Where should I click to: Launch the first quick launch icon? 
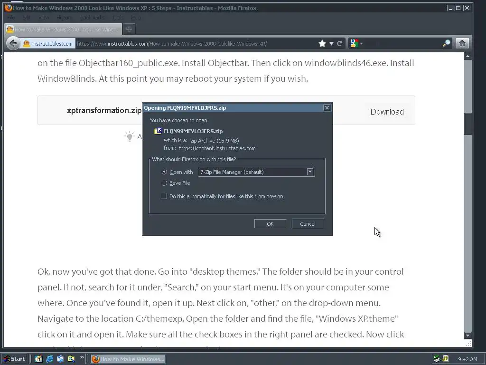[38, 359]
